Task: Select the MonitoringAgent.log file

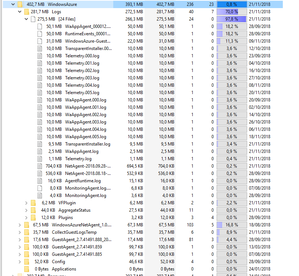Action: 85,196
